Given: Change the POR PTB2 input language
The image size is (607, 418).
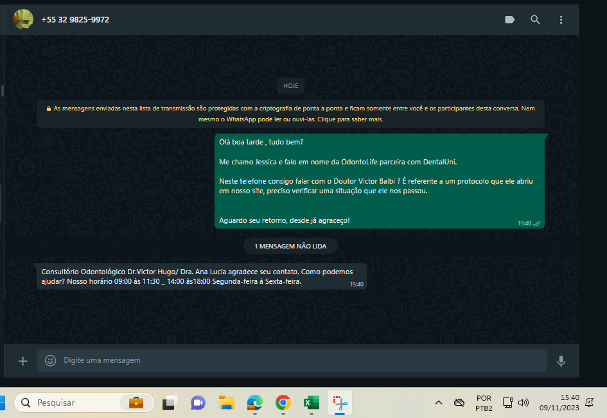Looking at the screenshot, I should (x=484, y=403).
